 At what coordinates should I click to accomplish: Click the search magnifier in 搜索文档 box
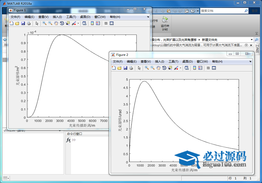click(x=246, y=11)
